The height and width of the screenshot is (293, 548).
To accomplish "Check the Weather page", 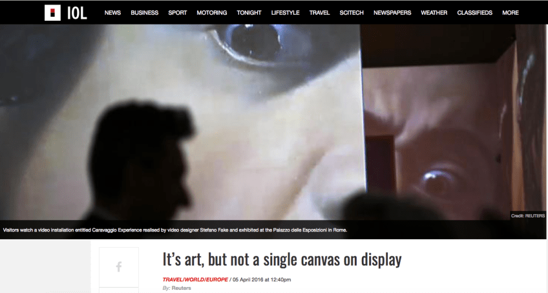I will coord(434,13).
